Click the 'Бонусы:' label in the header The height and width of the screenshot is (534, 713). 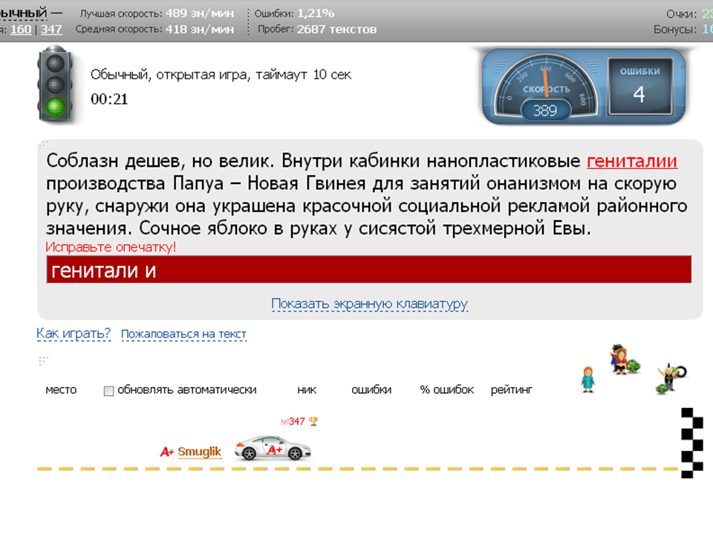(x=675, y=30)
